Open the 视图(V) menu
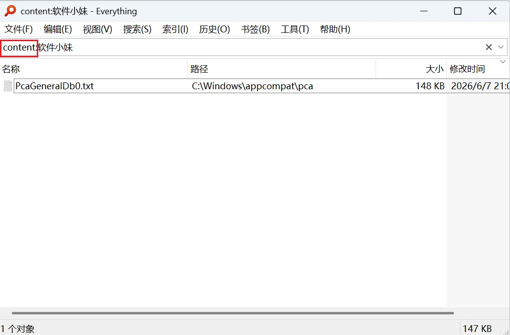The image size is (510, 335). (x=97, y=29)
